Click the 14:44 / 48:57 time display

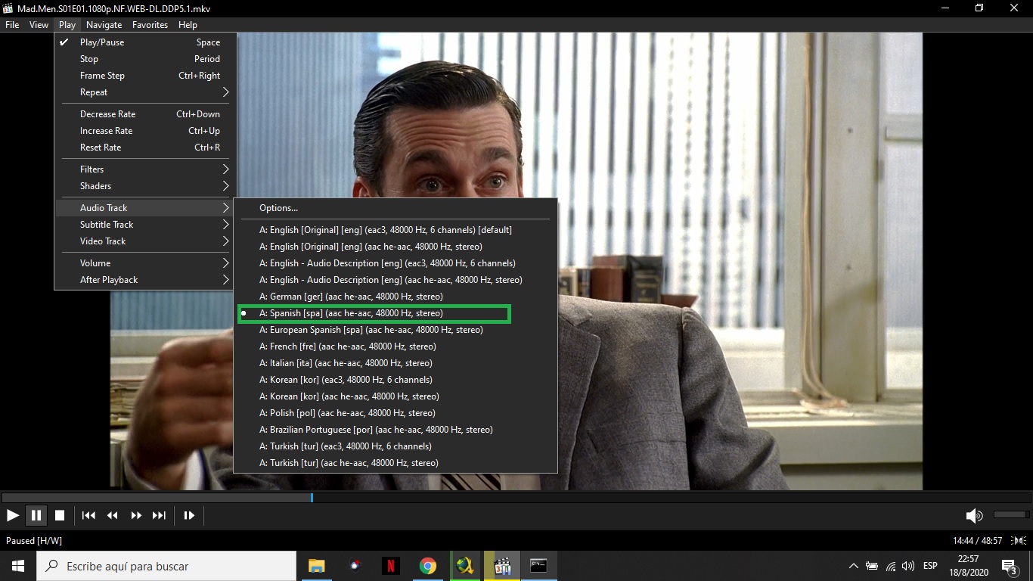tap(978, 541)
